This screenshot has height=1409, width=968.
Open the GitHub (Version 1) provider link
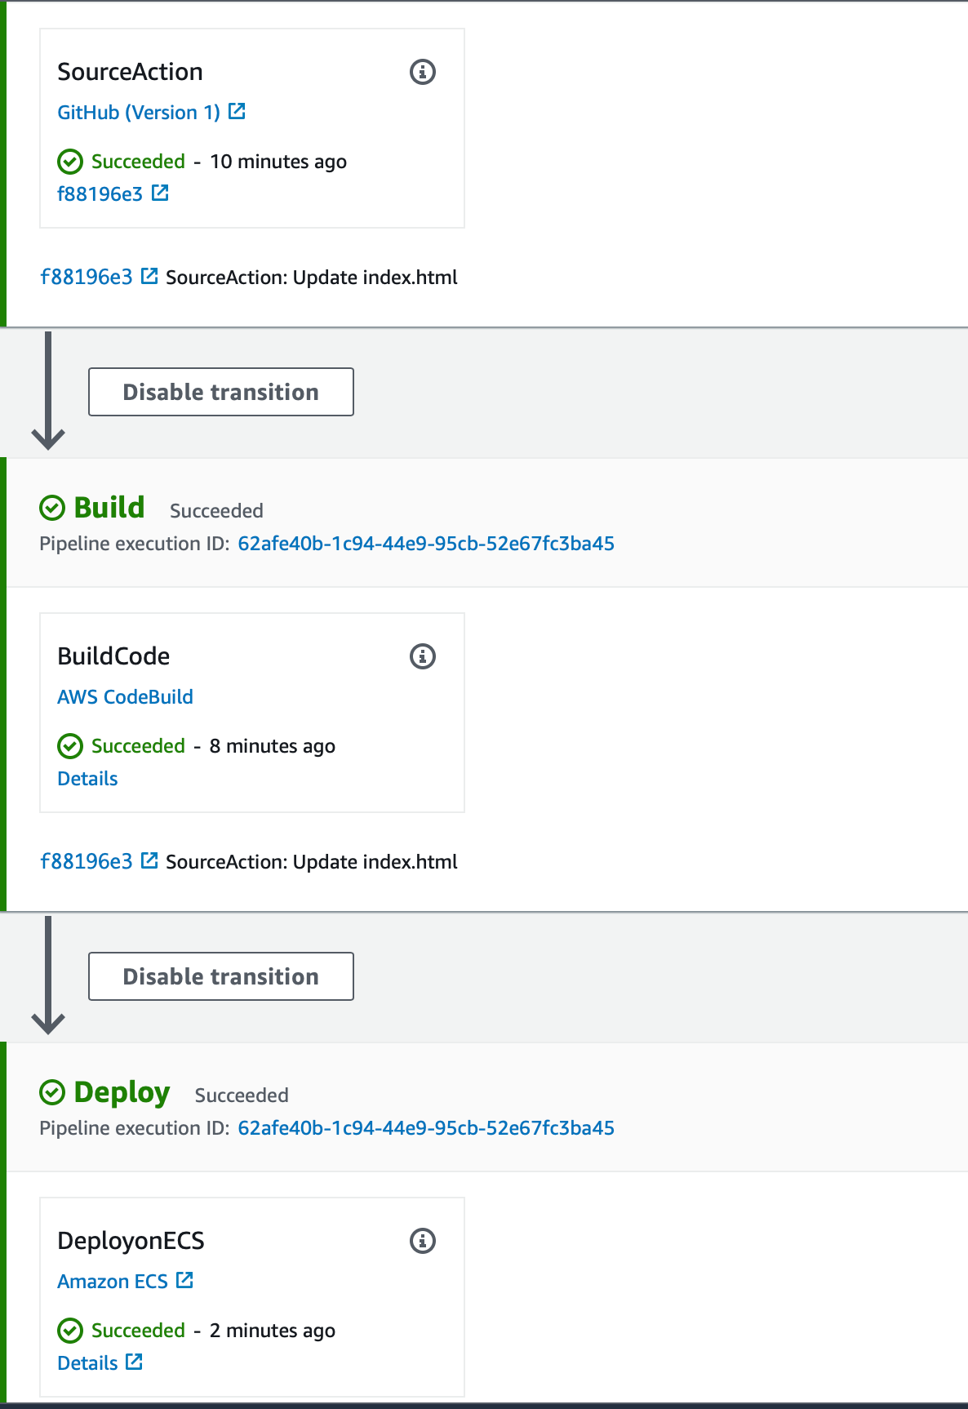pos(139,113)
